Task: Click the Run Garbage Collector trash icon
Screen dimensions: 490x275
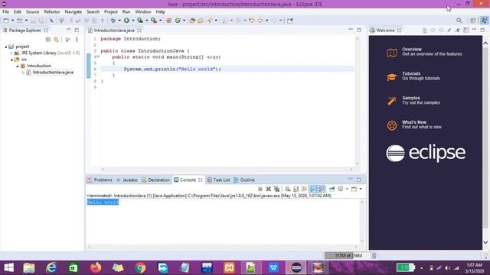Action: click(374, 256)
